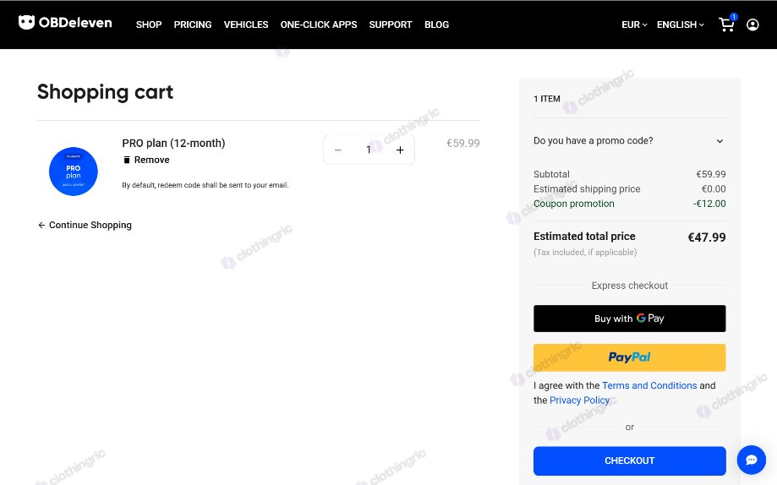Click the OBDeleven logo
Screen dimensions: 777x485
(x=65, y=23)
